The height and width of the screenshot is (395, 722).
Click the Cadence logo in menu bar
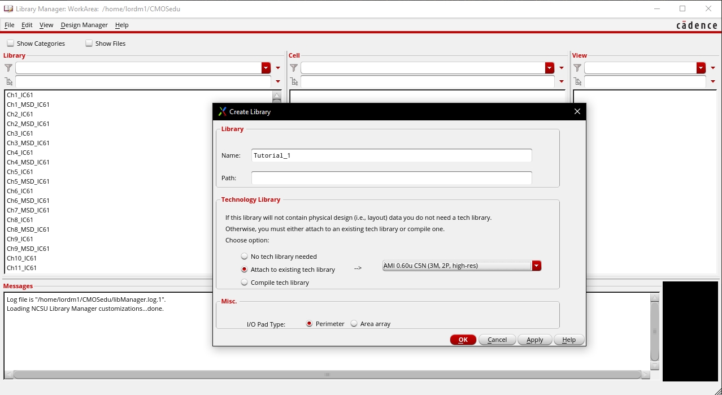click(x=697, y=25)
